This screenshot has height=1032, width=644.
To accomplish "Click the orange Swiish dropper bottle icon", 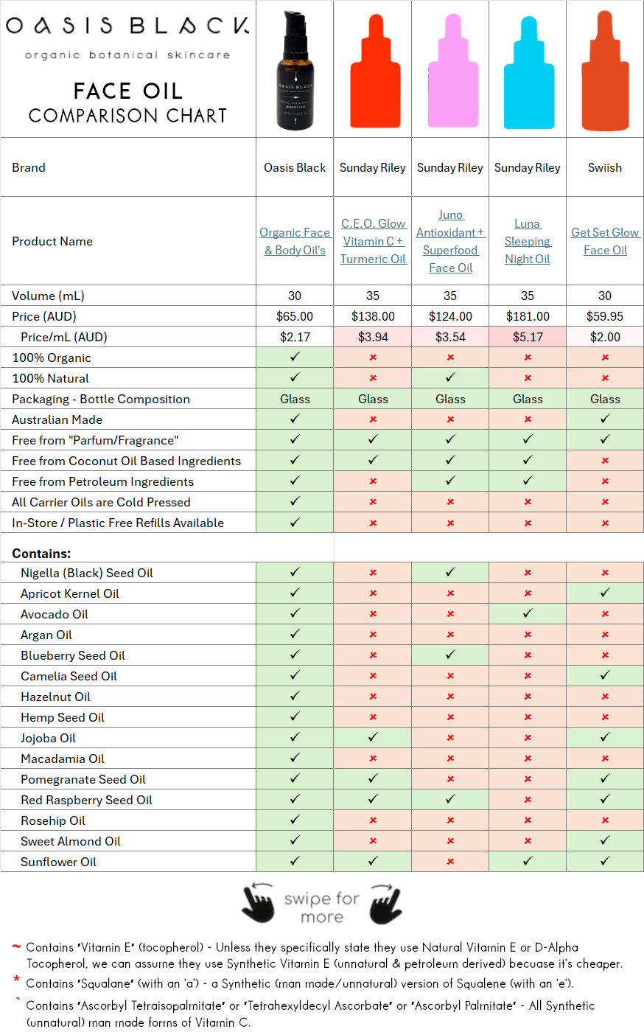I will pos(604,68).
